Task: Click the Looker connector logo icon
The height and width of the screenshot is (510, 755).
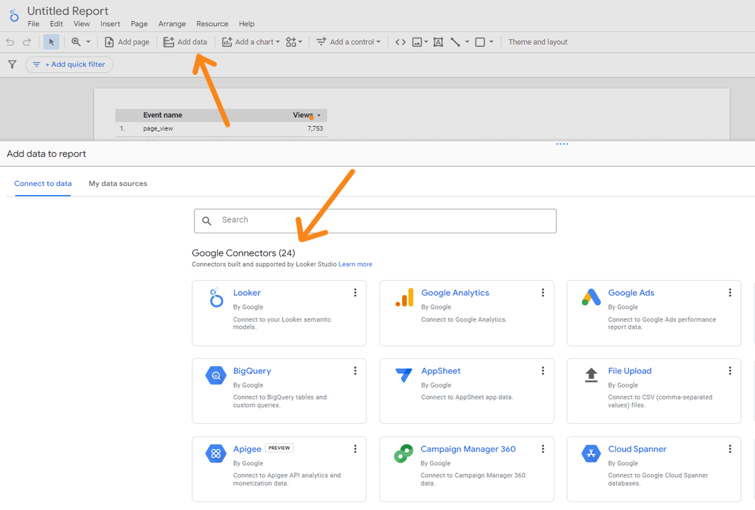Action: pos(216,297)
